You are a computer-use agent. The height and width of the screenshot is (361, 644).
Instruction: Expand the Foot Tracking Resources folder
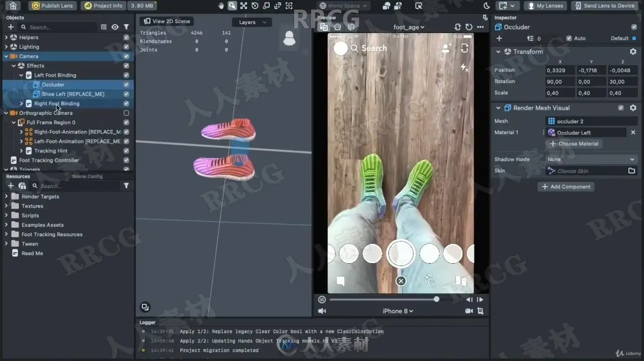pos(6,234)
